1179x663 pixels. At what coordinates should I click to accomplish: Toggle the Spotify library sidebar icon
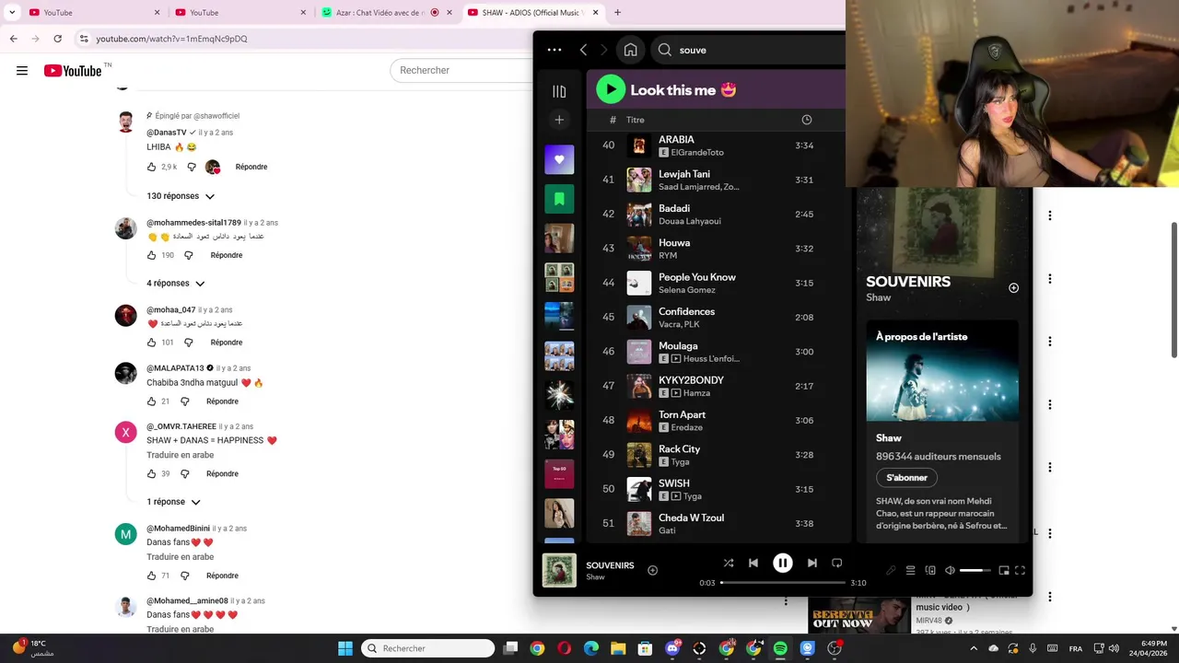559,90
